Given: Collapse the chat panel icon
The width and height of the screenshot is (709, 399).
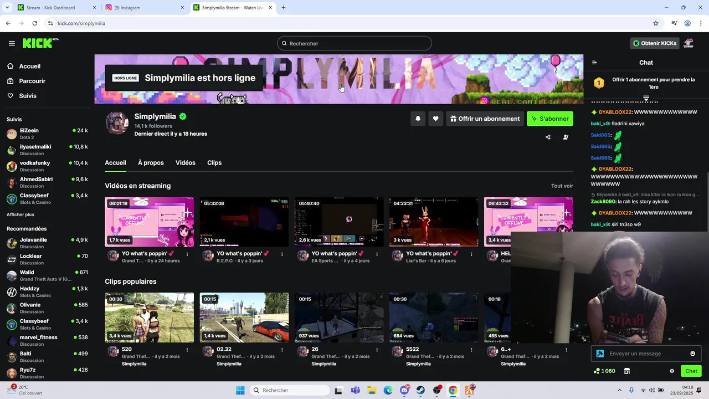Looking at the screenshot, I should [594, 63].
